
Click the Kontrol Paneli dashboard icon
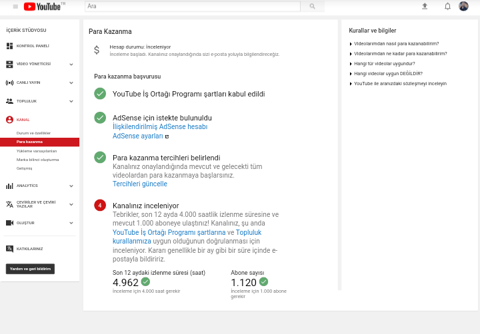pos(9,46)
